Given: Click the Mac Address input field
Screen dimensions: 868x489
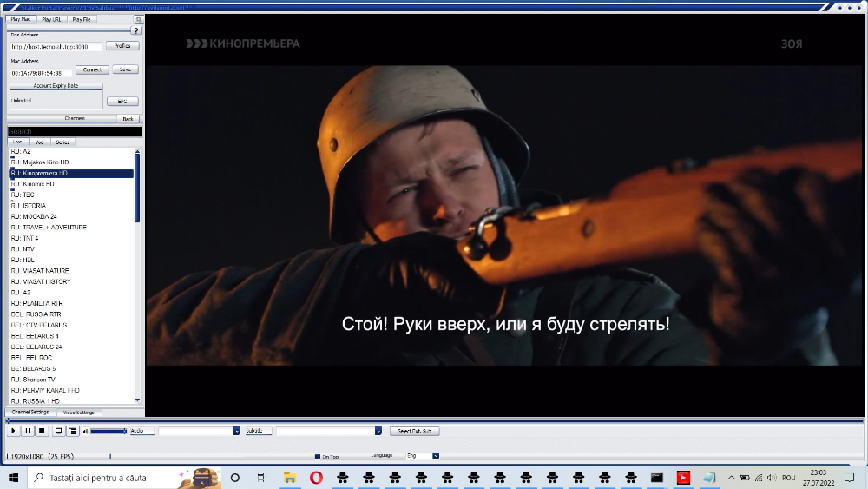Looking at the screenshot, I should 41,73.
